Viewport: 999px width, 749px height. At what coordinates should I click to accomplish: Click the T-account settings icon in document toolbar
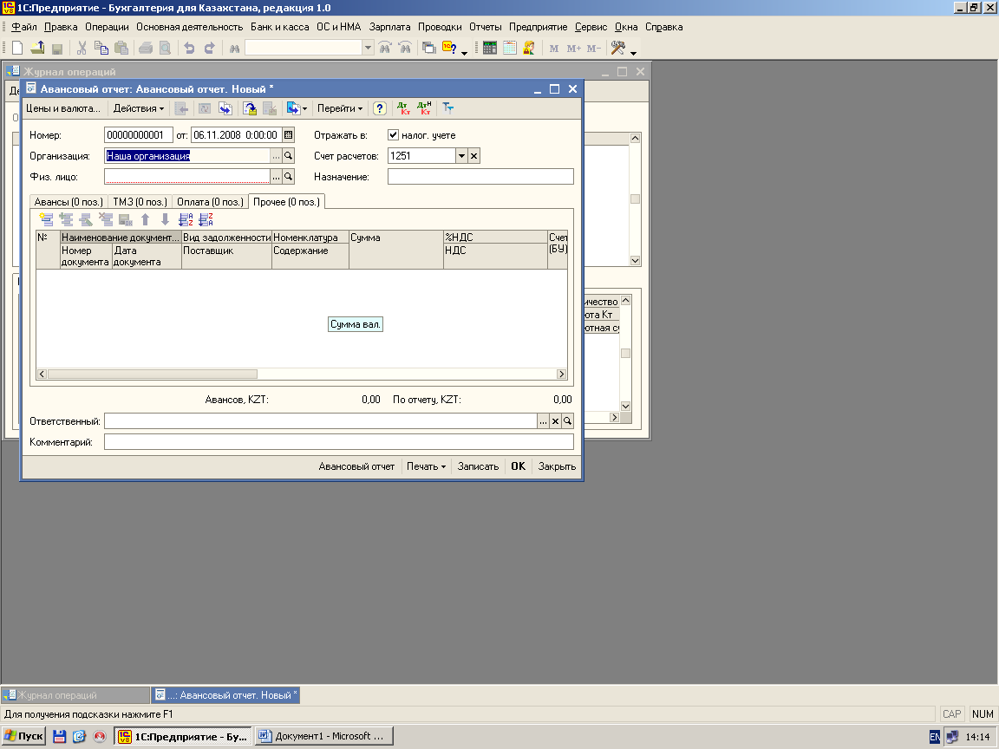tap(448, 108)
